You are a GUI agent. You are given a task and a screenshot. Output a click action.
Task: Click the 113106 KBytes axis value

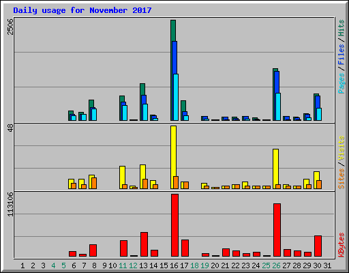click(x=10, y=204)
